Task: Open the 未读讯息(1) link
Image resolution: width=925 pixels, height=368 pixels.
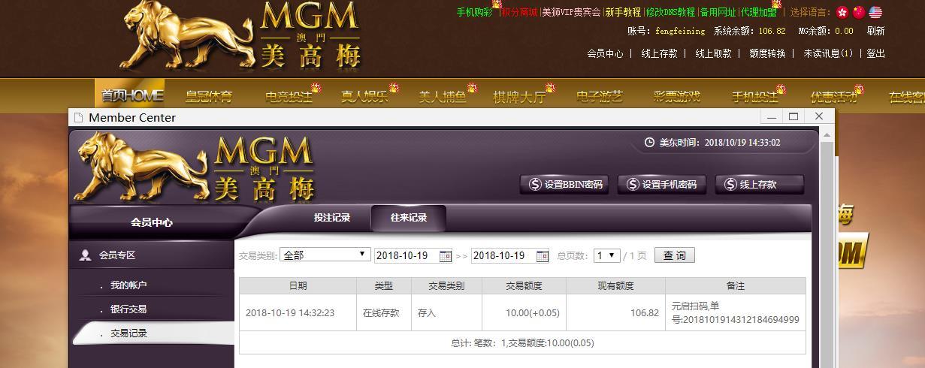Action: click(x=828, y=53)
